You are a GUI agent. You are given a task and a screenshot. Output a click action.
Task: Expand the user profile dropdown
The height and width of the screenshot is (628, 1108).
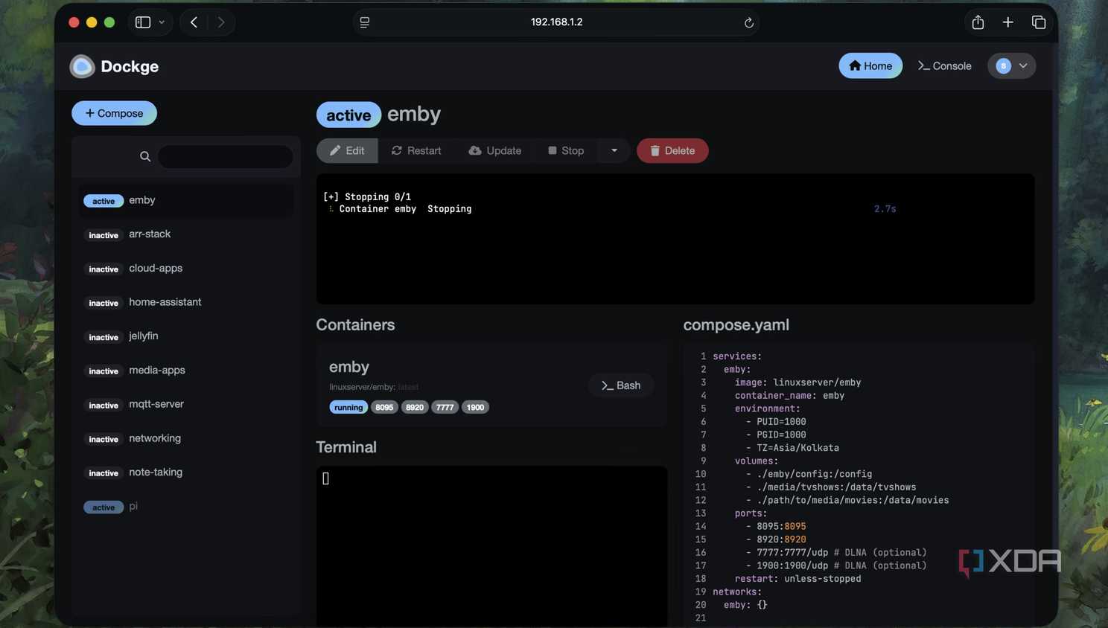pos(1011,65)
